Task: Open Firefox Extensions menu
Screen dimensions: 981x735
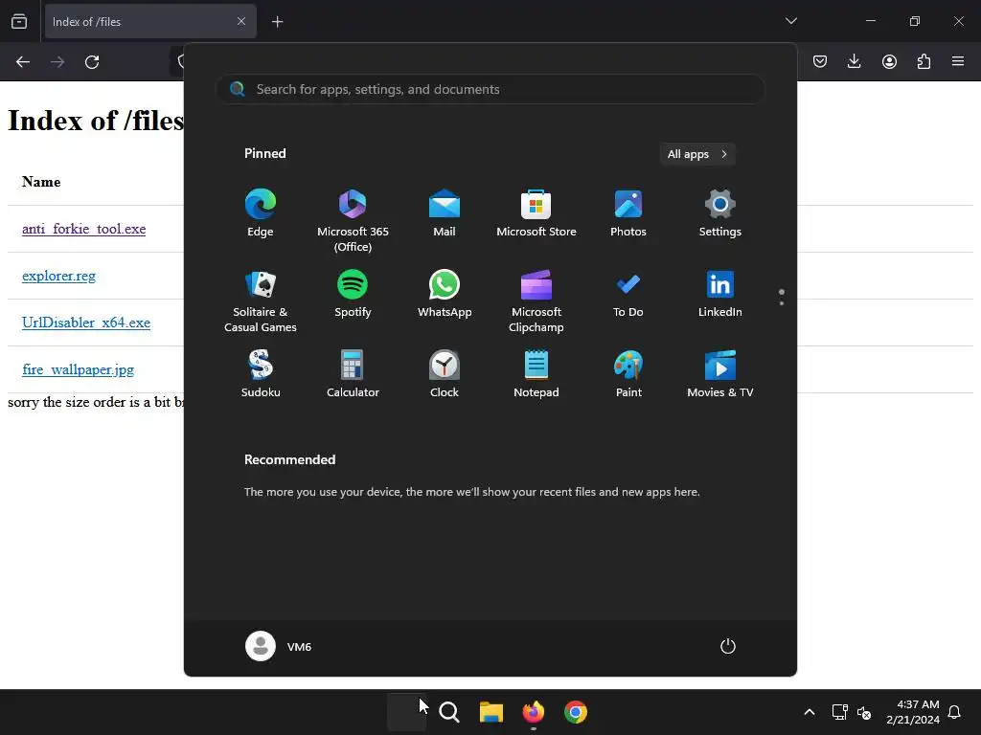Action: pyautogui.click(x=924, y=61)
